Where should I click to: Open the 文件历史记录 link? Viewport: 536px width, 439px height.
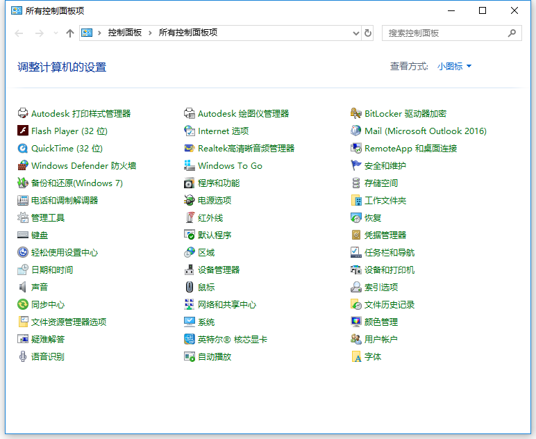tap(390, 304)
